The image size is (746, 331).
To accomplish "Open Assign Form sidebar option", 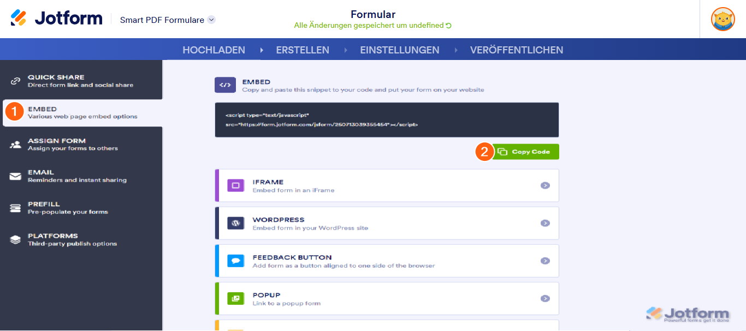I will (x=81, y=145).
